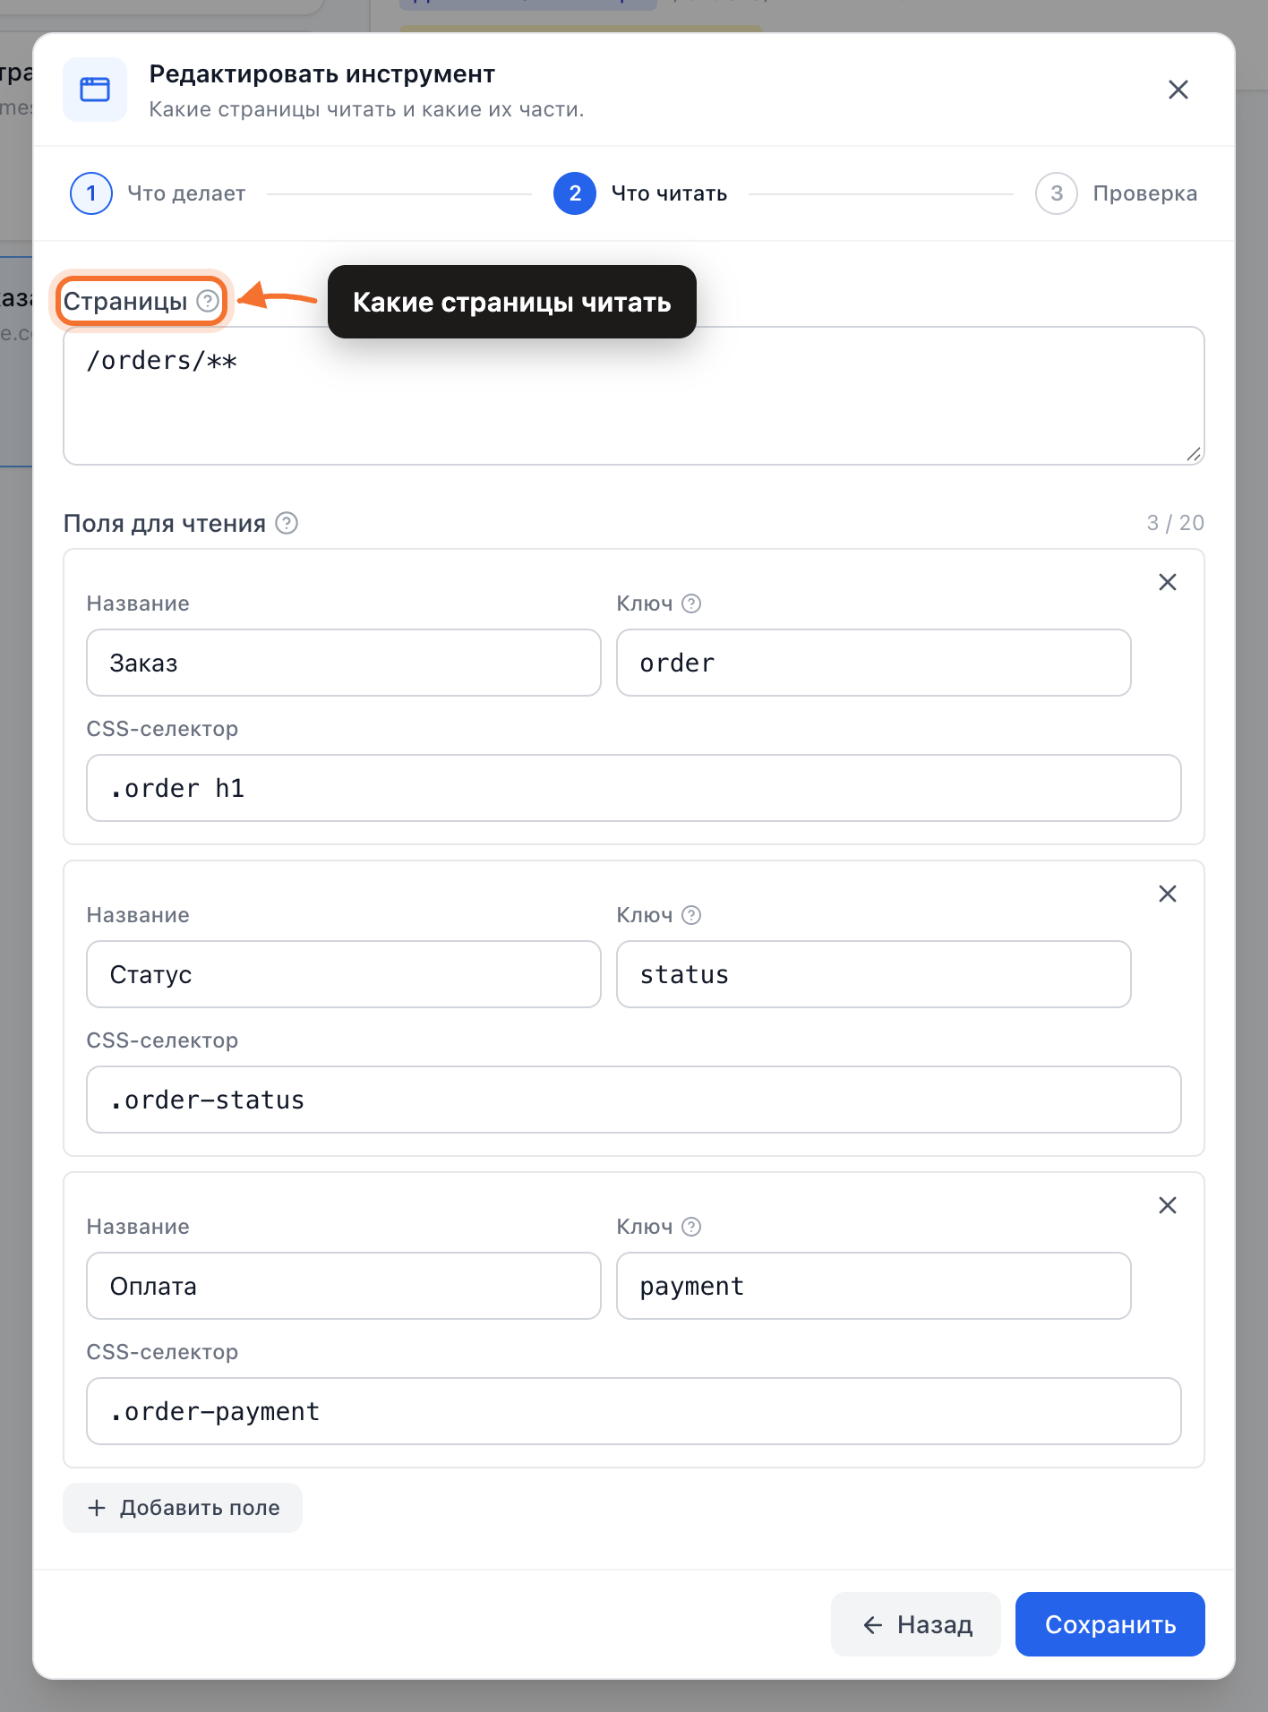Image resolution: width=1268 pixels, height=1712 pixels.
Task: Edit the CSS selector .order-payment
Action: pyautogui.click(x=634, y=1411)
